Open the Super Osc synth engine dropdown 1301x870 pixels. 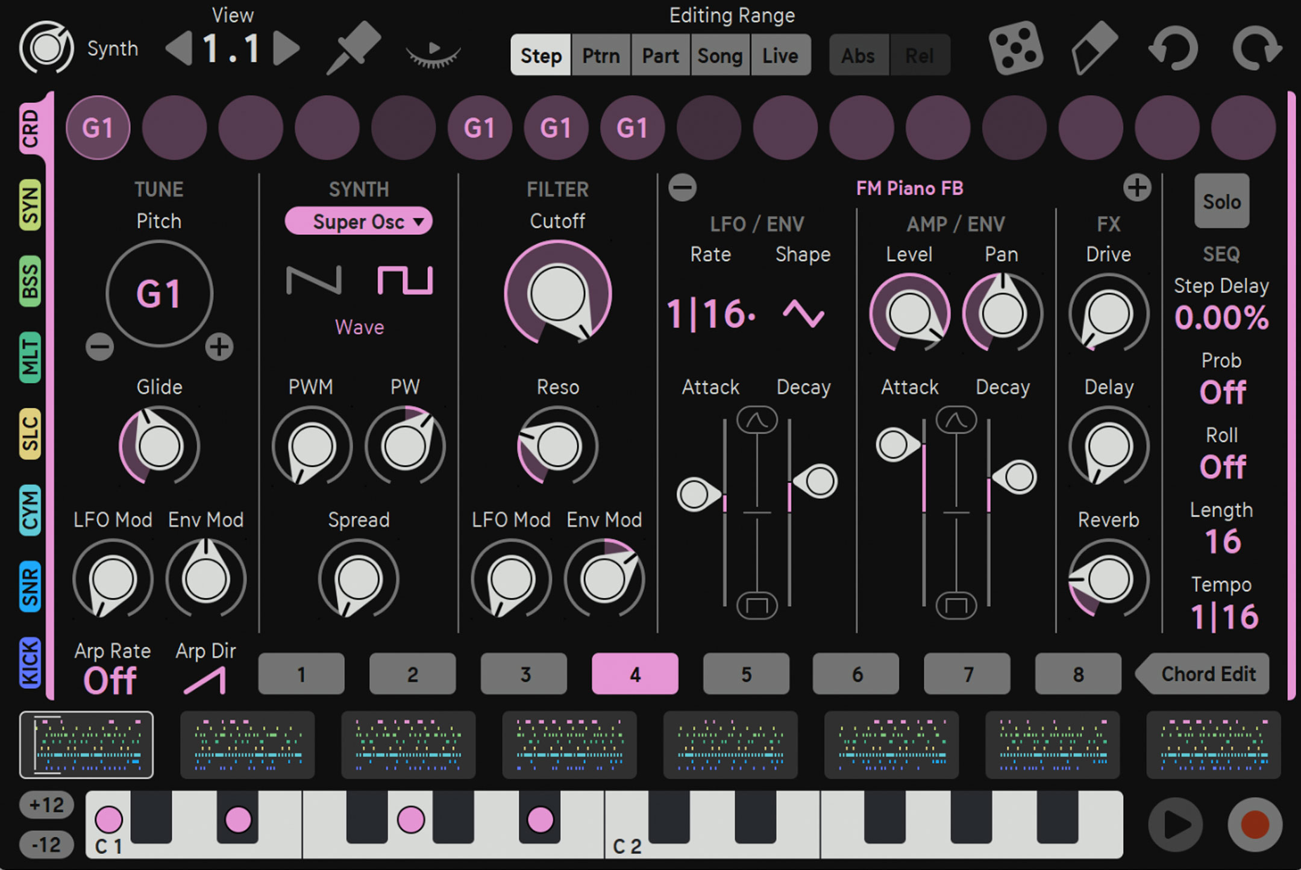click(x=359, y=222)
